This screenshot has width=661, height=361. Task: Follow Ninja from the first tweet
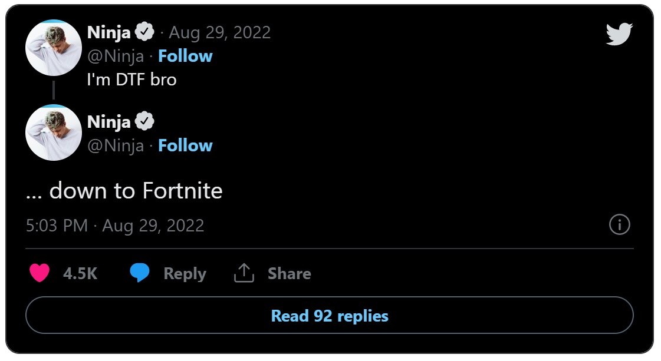185,56
